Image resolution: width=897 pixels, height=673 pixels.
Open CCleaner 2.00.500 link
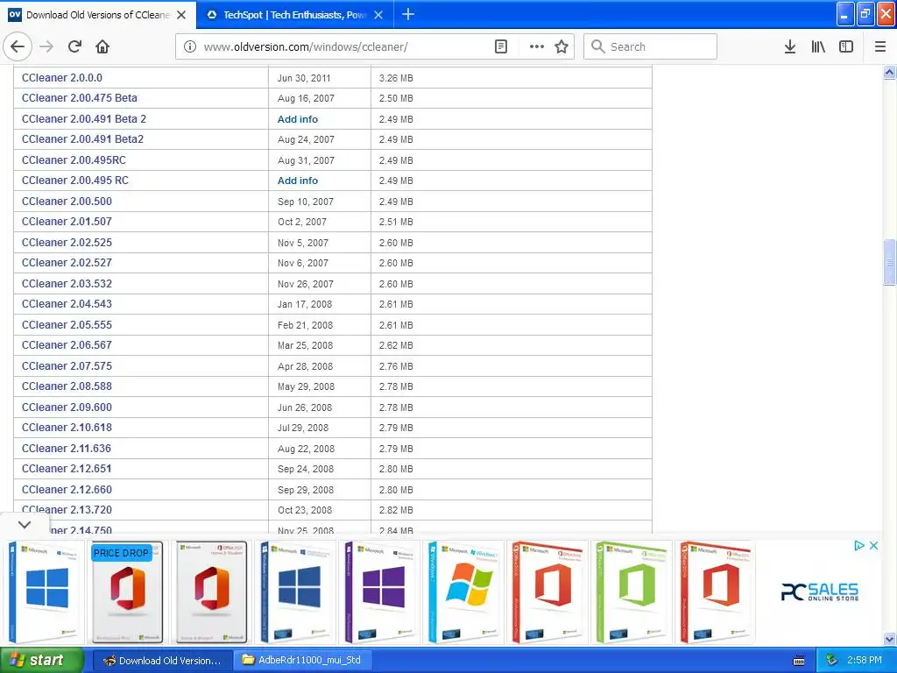tap(67, 201)
